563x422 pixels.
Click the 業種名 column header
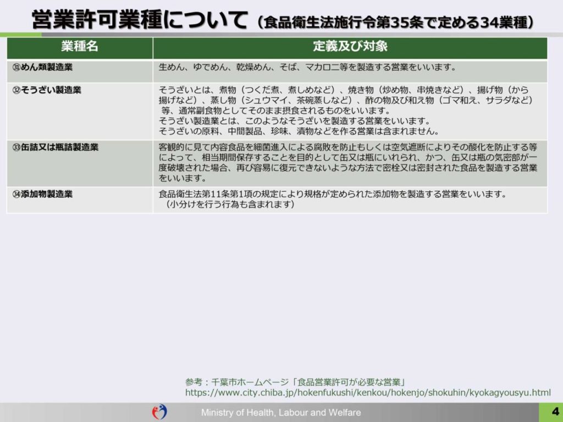pos(80,48)
